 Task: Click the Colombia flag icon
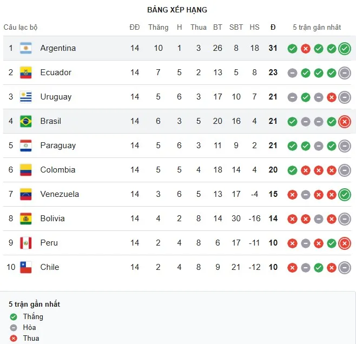(26, 170)
